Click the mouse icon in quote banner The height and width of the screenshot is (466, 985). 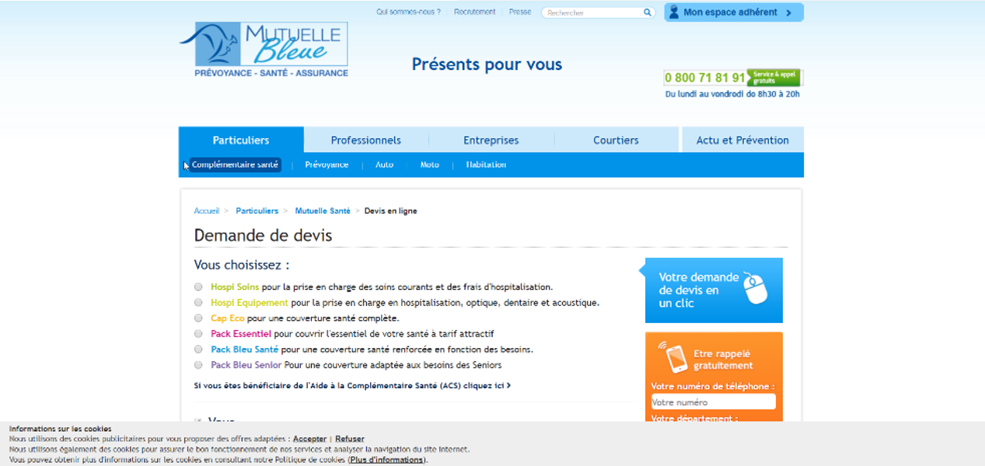click(x=754, y=289)
